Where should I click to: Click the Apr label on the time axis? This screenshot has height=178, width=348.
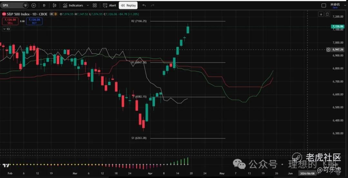150,174
